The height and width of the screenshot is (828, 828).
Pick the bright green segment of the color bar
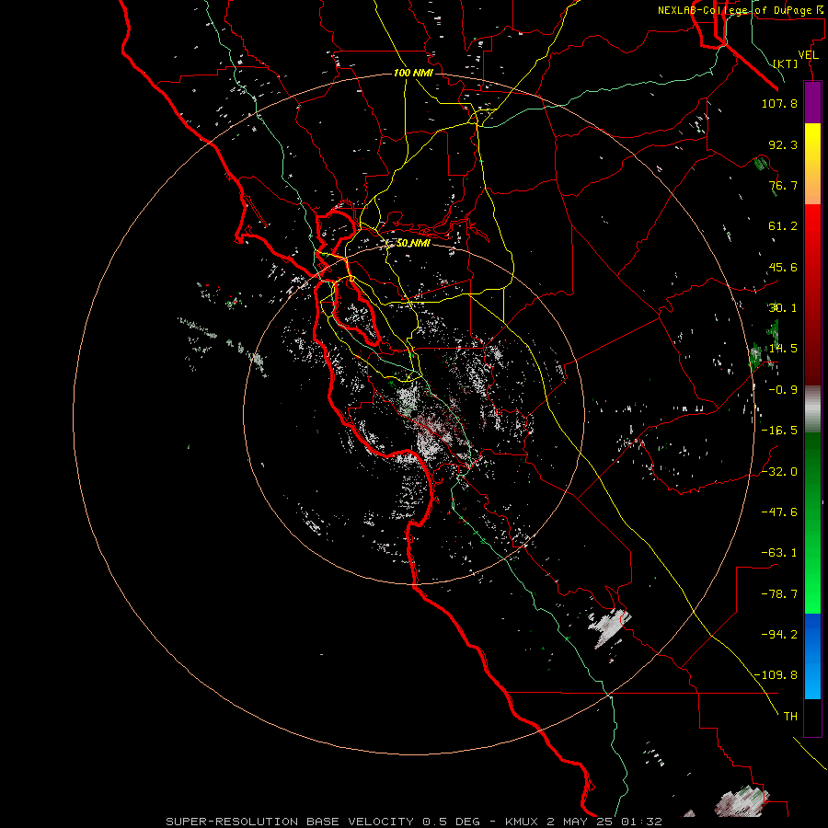812,523
